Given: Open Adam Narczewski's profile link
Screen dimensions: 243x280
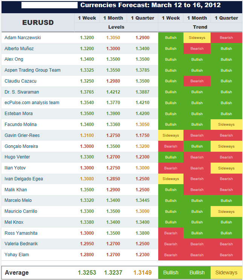Looking at the screenshot, I should [x=23, y=38].
